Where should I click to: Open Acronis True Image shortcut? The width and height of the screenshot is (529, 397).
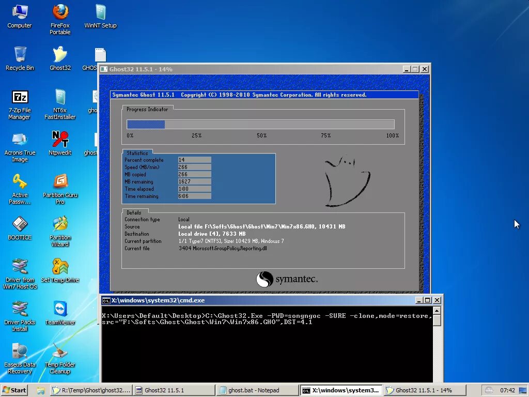point(20,147)
